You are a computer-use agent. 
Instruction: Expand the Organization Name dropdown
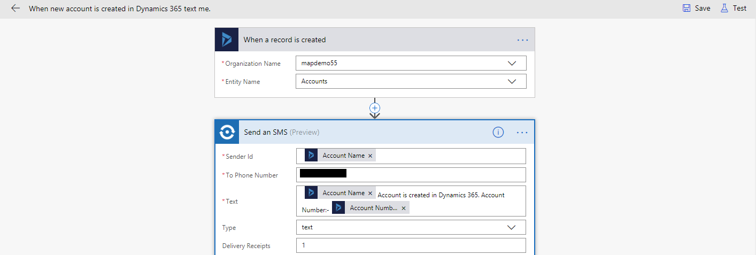click(x=512, y=63)
